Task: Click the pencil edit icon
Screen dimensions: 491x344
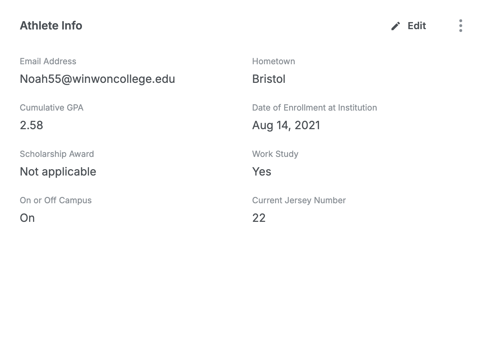Action: tap(396, 26)
